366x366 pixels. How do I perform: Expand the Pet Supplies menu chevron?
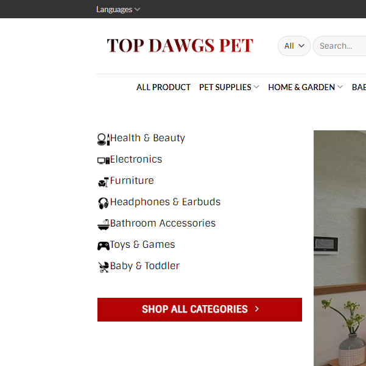256,87
